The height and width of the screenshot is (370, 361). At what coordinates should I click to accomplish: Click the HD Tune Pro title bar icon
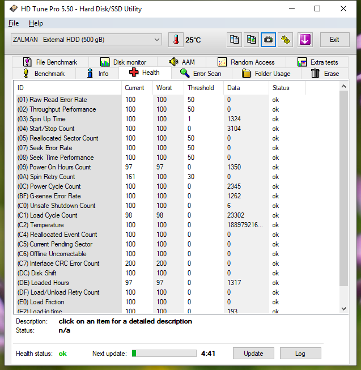coord(14,8)
